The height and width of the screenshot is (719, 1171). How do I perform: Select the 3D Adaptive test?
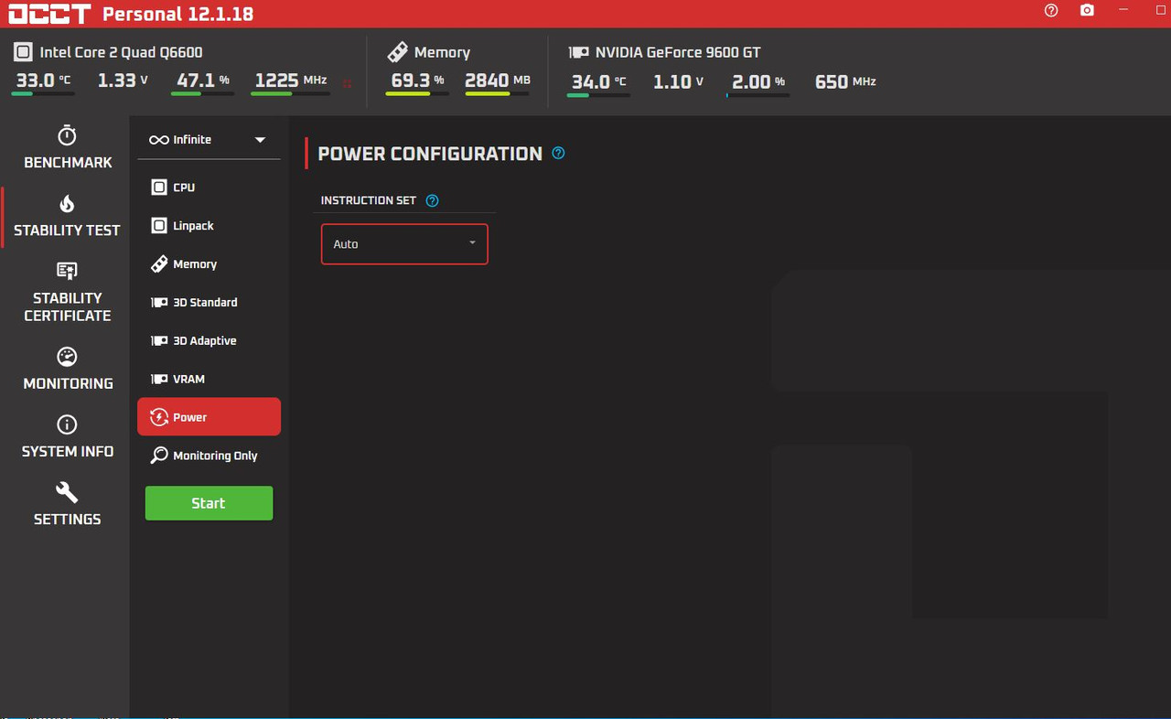209,340
